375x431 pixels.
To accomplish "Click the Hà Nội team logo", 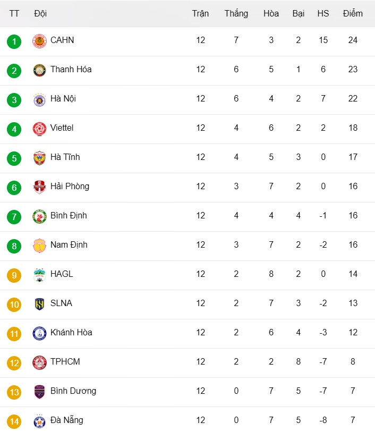I will tap(39, 99).
